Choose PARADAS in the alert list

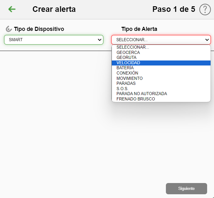tap(126, 83)
